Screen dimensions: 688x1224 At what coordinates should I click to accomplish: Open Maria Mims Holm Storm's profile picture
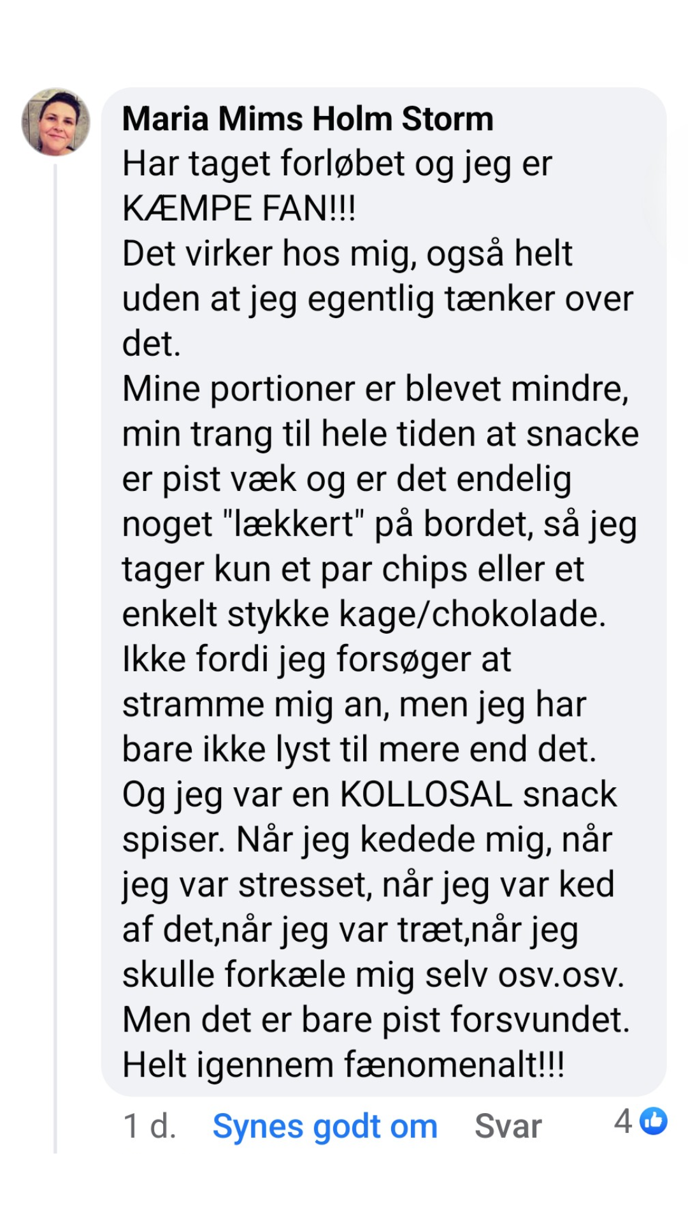(x=56, y=122)
